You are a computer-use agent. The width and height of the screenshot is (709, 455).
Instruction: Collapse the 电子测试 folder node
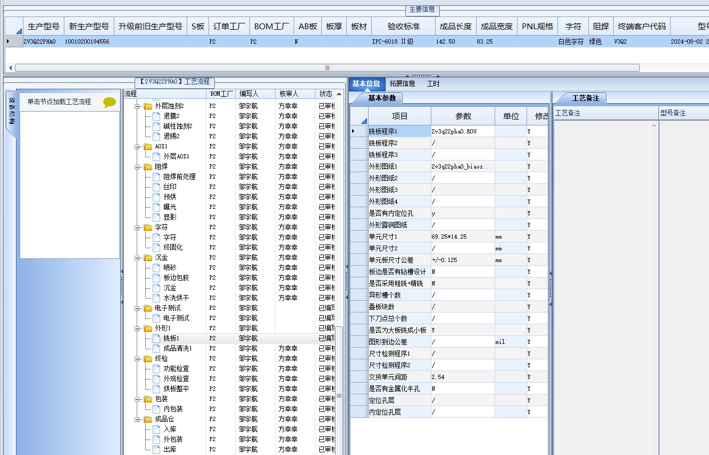coord(137,308)
